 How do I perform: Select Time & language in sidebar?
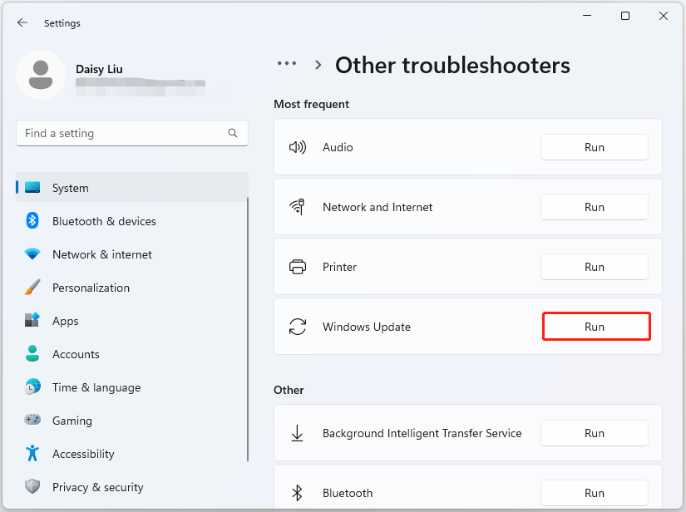96,387
